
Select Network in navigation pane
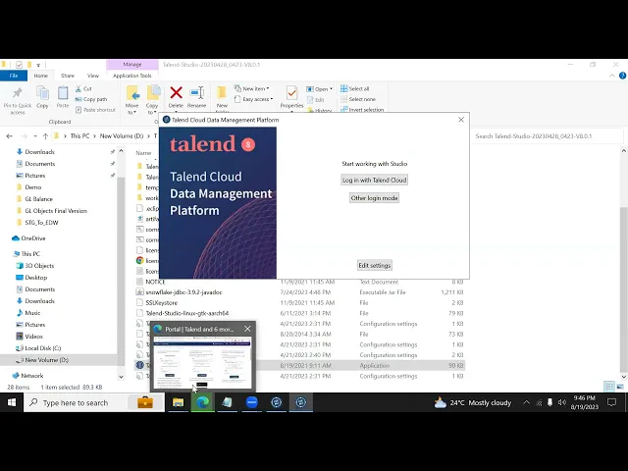click(31, 376)
